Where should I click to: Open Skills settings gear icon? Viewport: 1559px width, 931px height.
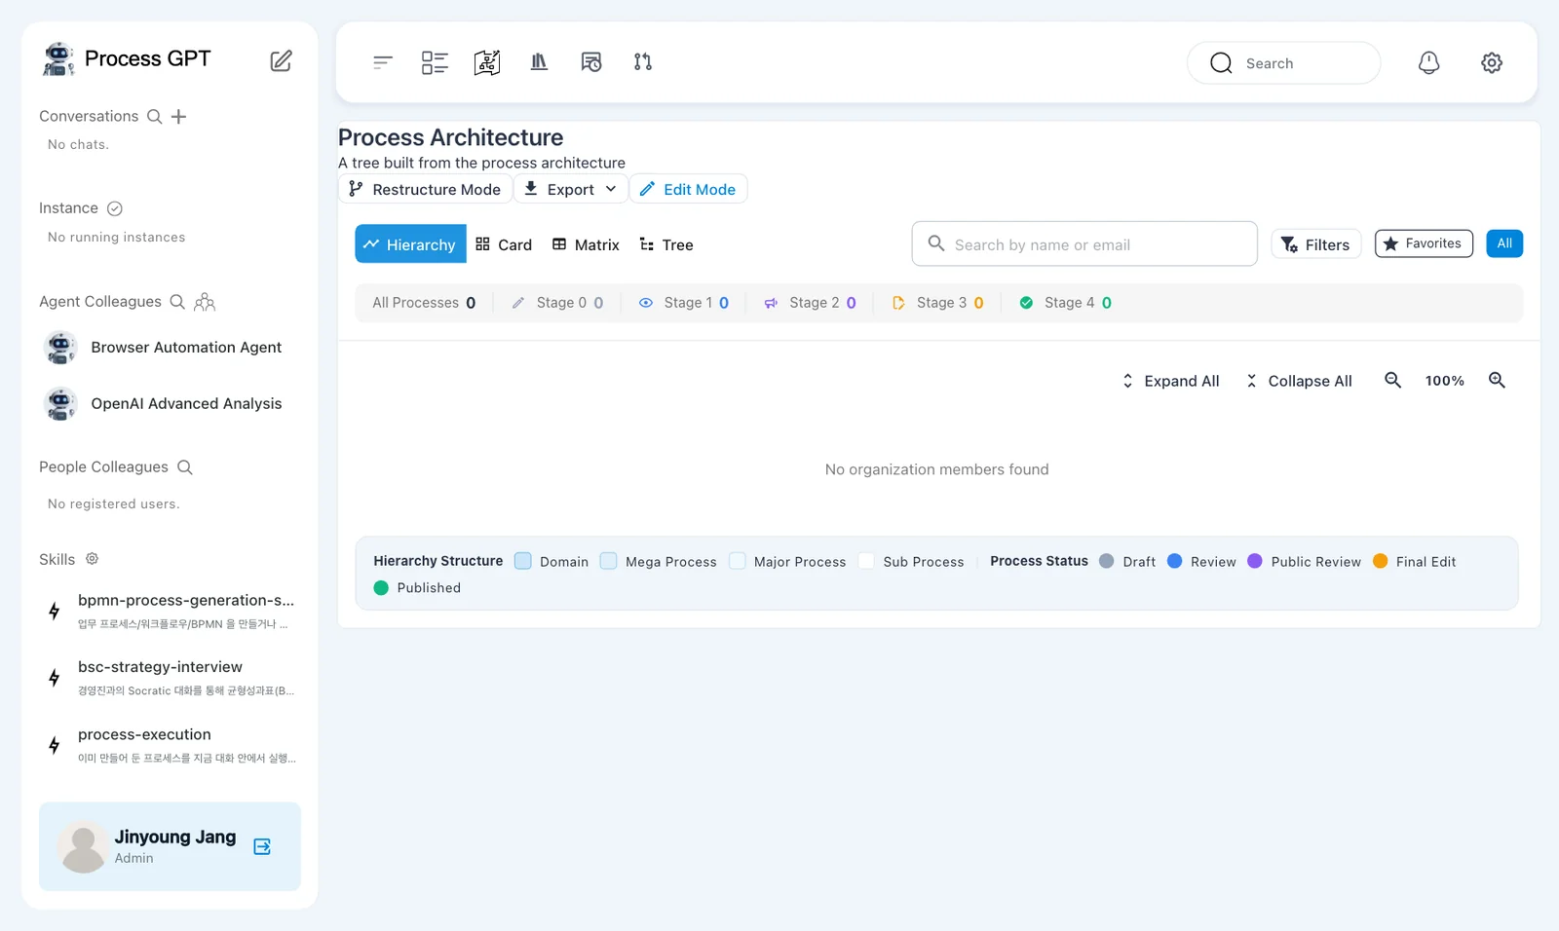[93, 559]
